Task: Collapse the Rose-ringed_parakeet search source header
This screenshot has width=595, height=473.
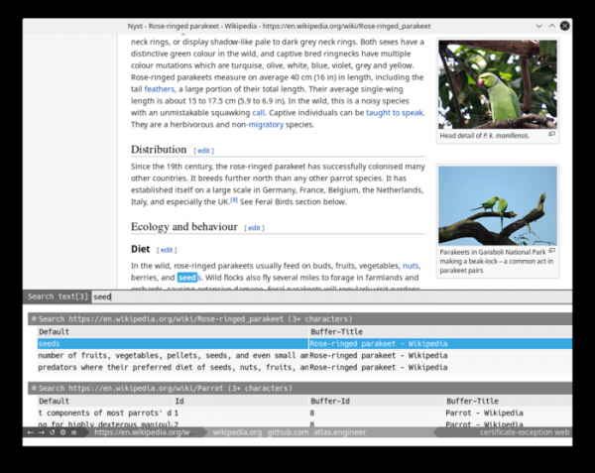Action: coord(33,318)
